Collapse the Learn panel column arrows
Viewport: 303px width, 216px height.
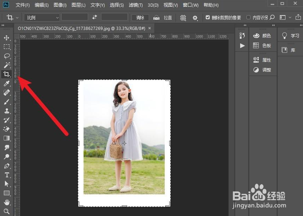(301, 25)
